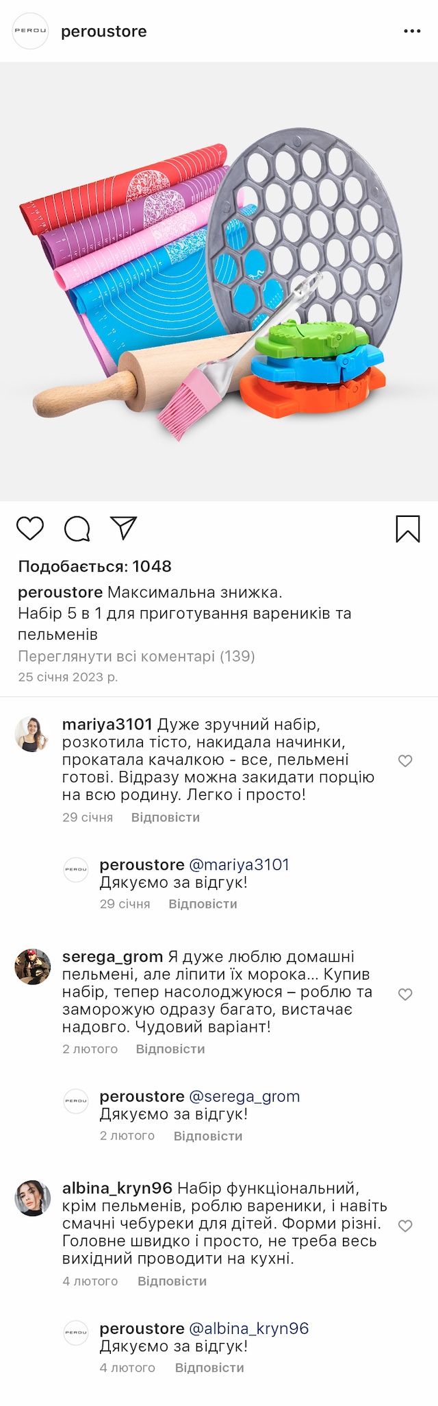This screenshot has width=438, height=1406.
Task: Click the comment speech bubble icon
Action: [x=77, y=529]
